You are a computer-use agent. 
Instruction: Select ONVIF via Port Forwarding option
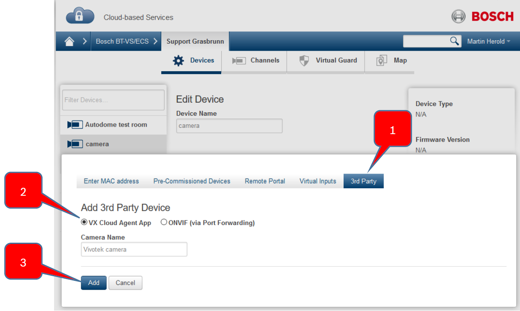pos(164,223)
